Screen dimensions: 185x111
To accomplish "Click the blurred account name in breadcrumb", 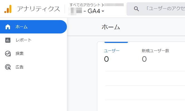I will (x=114, y=5).
